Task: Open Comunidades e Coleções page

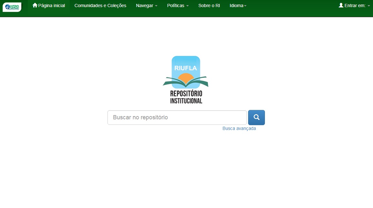Action: (x=100, y=5)
